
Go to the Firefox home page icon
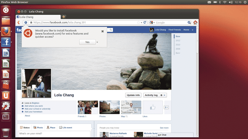(195, 23)
